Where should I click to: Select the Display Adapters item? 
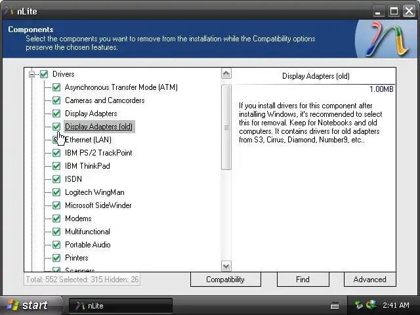coord(91,114)
